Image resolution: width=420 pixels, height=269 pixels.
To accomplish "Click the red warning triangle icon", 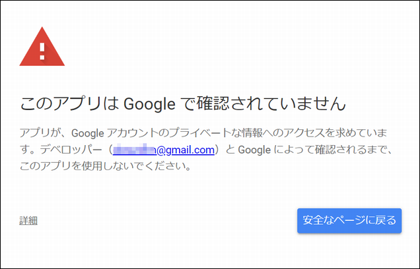I will pos(42,49).
